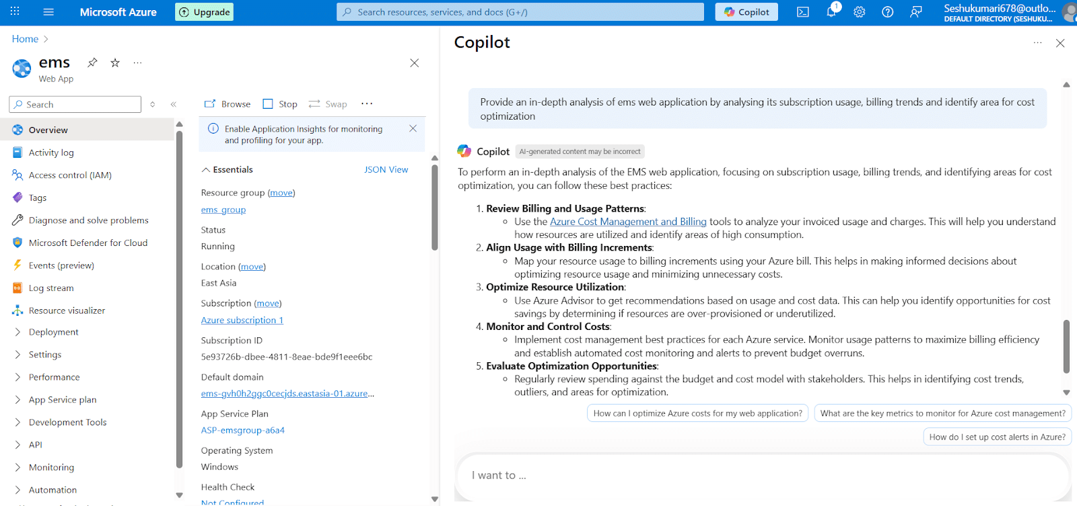
Task: Pin the ems web app
Action: coord(93,62)
